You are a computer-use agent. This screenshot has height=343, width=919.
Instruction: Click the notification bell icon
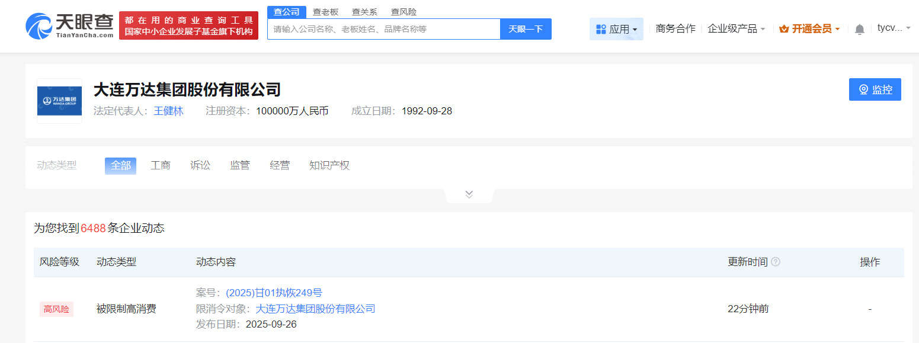coord(860,29)
